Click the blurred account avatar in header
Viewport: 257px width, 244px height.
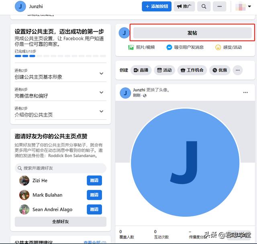240,6
